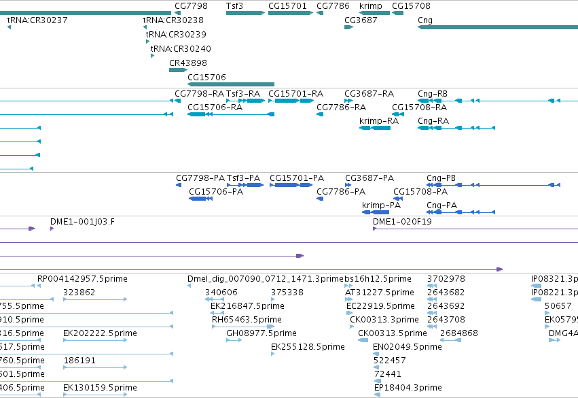Select the CG15708 gene label
This screenshot has height=398, width=578.
(x=411, y=6)
